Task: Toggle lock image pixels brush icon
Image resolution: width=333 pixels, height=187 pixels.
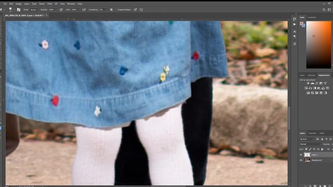Action: coord(310,149)
